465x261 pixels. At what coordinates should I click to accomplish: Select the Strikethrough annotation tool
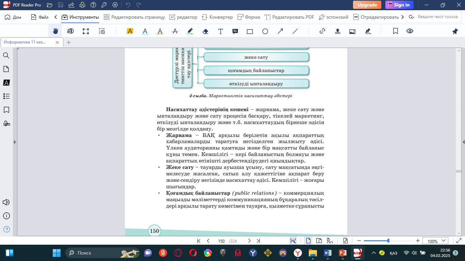pos(175,31)
